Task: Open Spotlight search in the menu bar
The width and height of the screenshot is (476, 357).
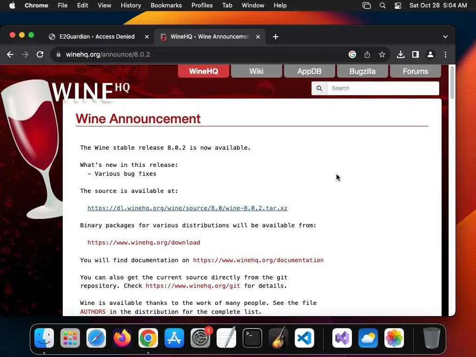Action: pos(383,6)
